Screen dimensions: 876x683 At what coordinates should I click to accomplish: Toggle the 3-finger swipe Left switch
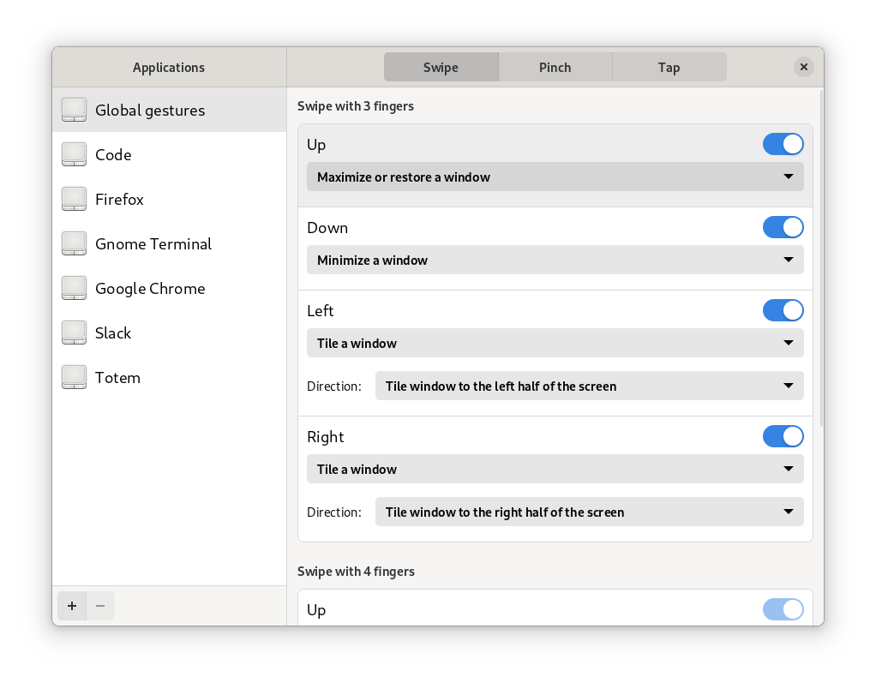(783, 310)
